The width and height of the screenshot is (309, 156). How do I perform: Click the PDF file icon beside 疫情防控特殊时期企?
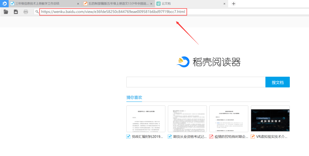[x=211, y=137]
